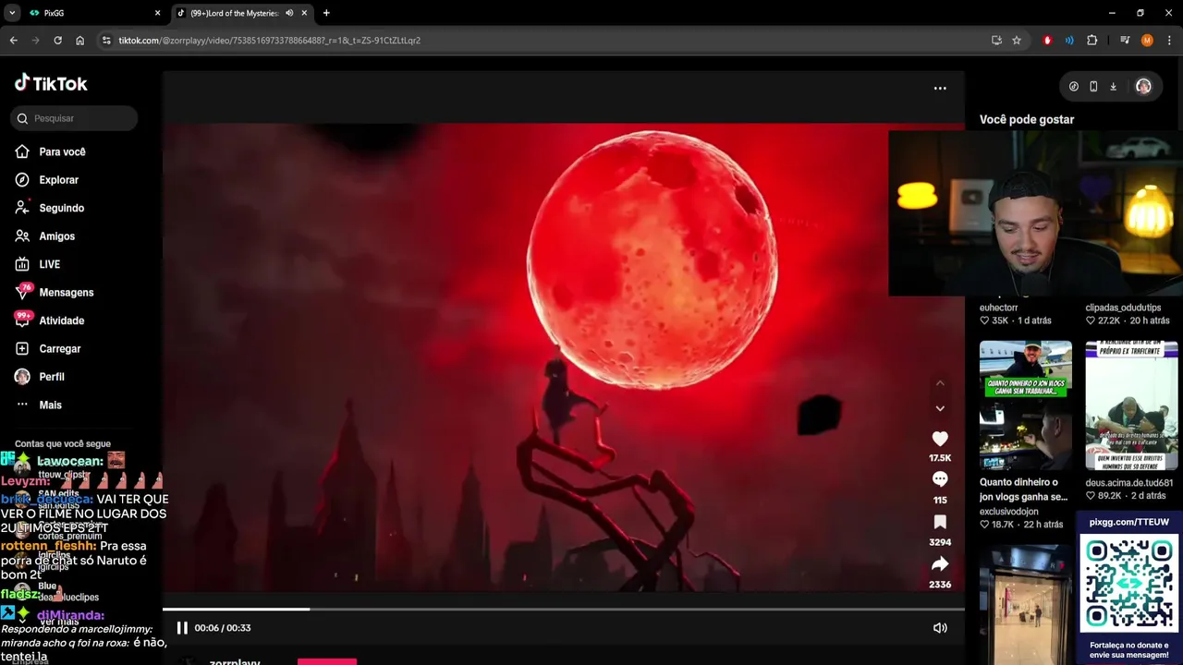Screen dimensions: 1183x665
Task: Open the deus.acima.de.tud681 video thumbnail
Action: [x=1132, y=406]
